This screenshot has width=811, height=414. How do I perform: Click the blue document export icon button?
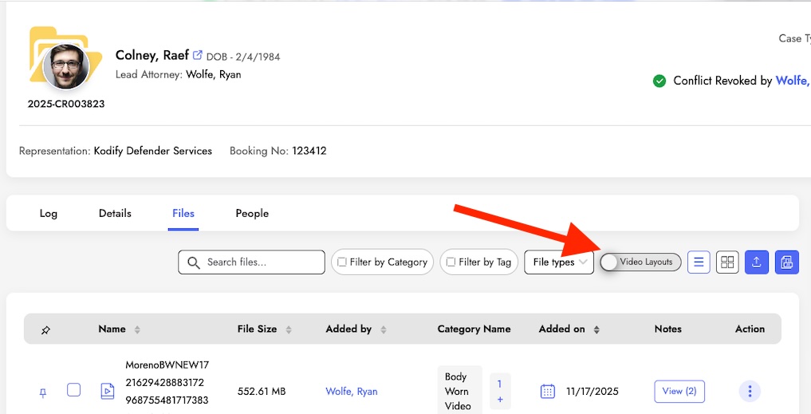tap(787, 262)
